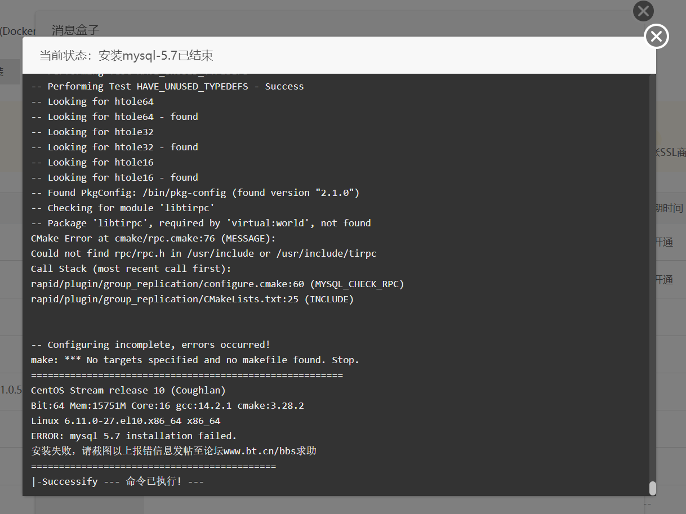
Task: Click the 'configure.cmake:60 (MYSQL_CHECK_RPC)' line
Action: (x=217, y=284)
